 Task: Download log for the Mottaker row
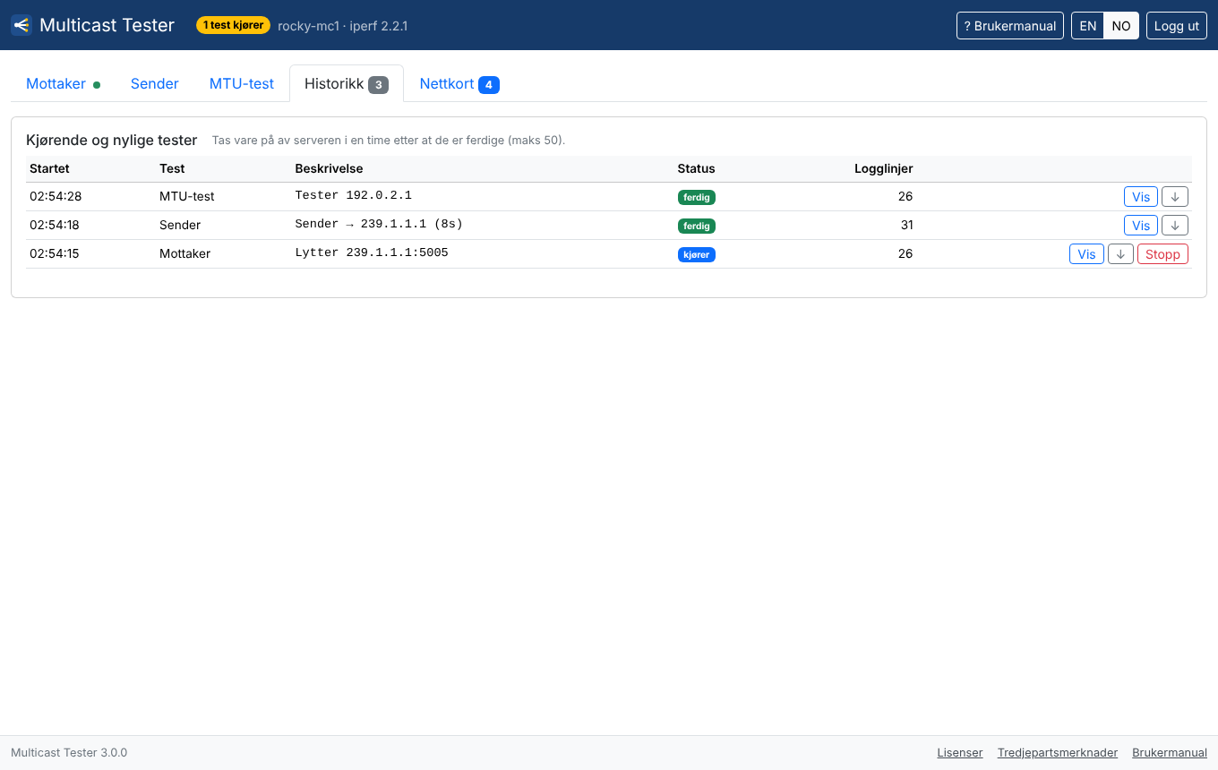1121,254
